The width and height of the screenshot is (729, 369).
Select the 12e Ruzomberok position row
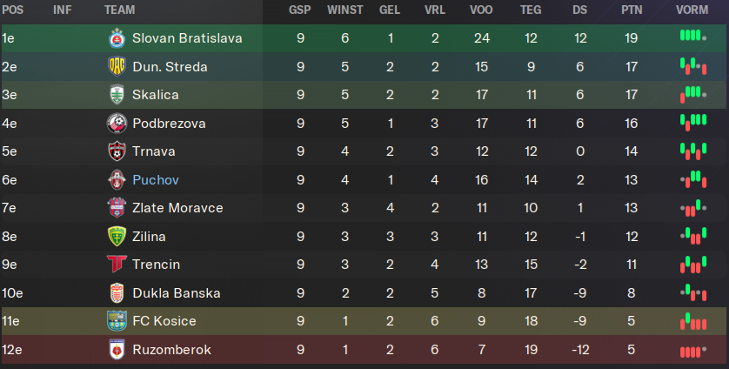pyautogui.click(x=364, y=350)
